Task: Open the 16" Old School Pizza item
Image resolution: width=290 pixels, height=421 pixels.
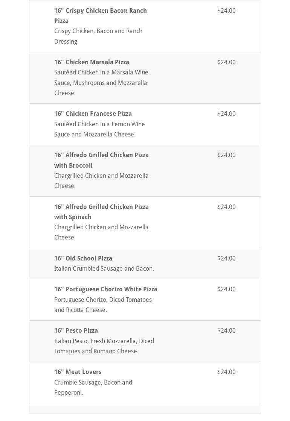Action: pyautogui.click(x=83, y=258)
